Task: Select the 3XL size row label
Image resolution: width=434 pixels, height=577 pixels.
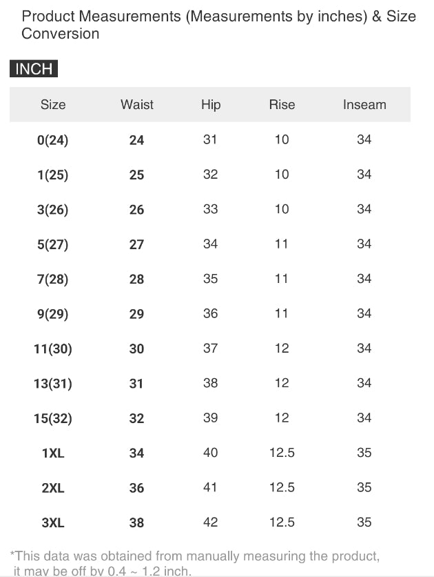Action: 53,523
